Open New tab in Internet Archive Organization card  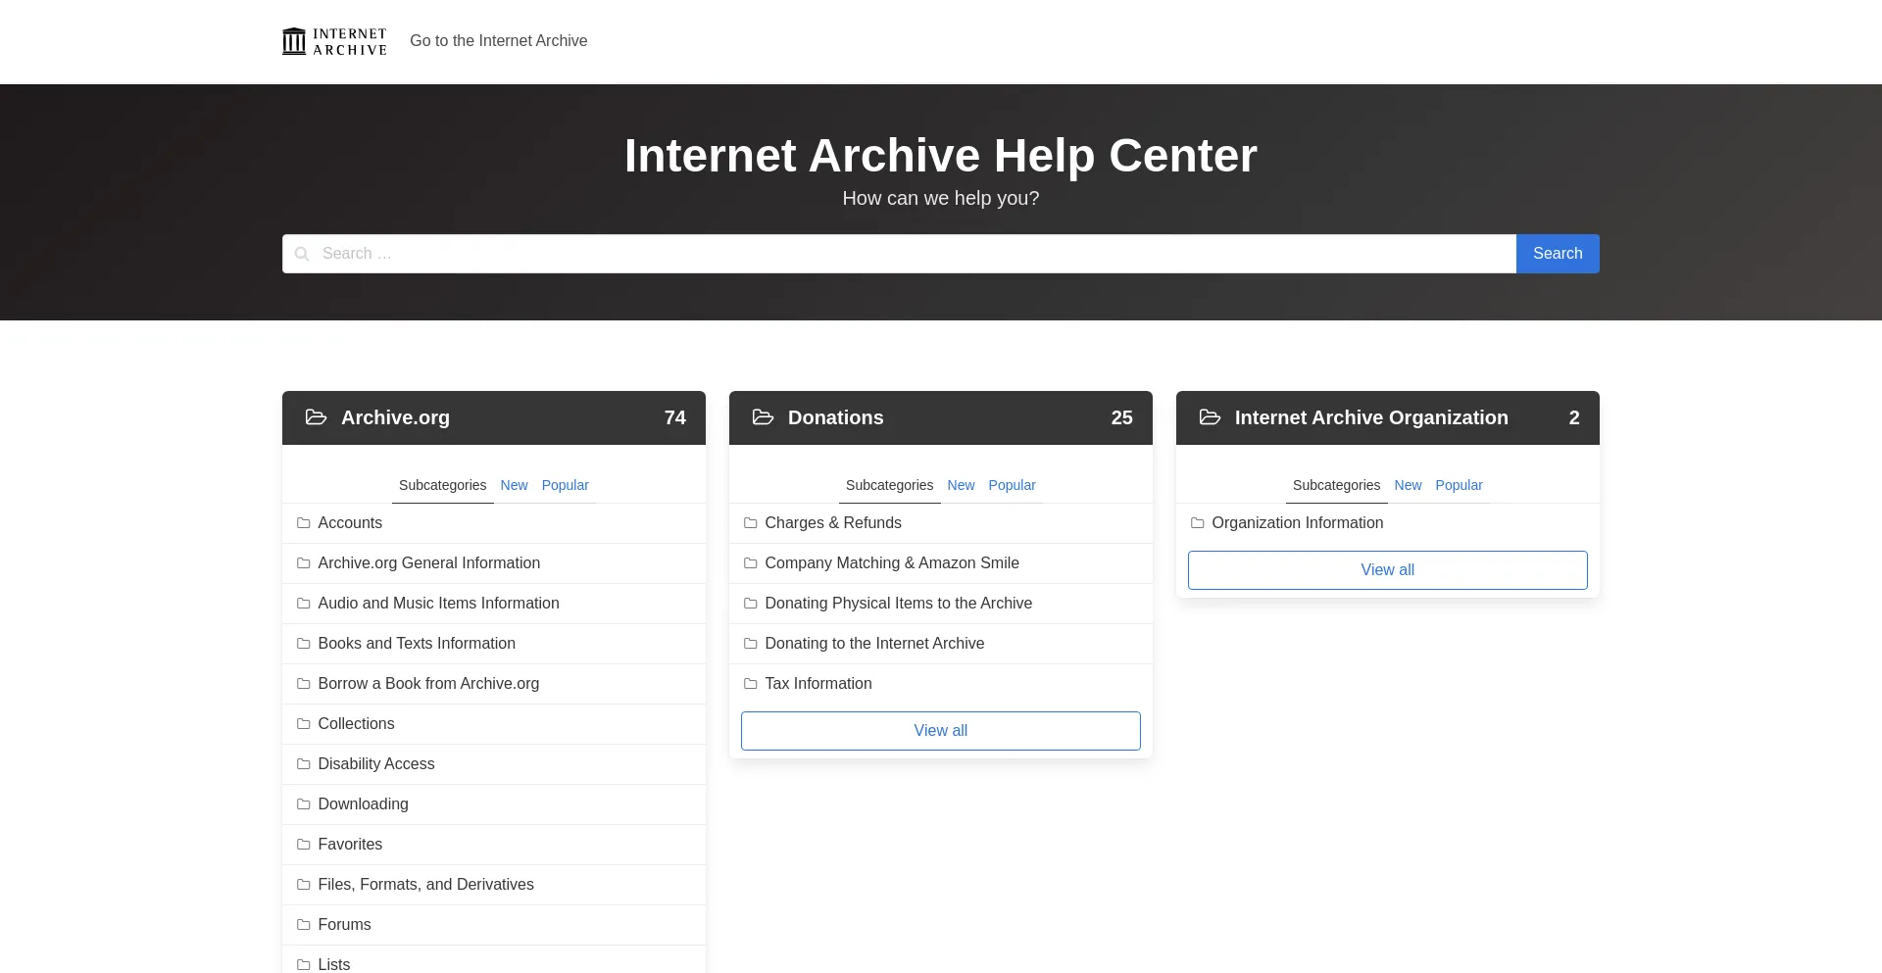tap(1408, 485)
